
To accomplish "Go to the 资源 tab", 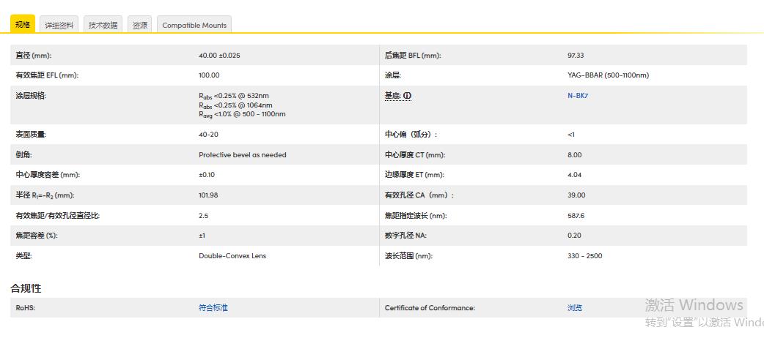I will click(x=139, y=25).
